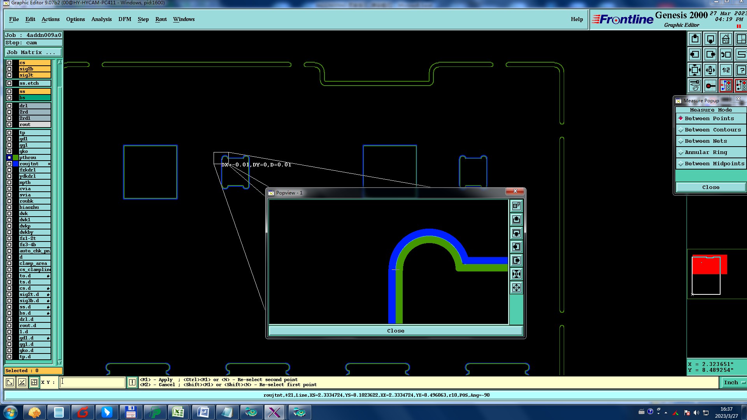Screen dimensions: 747x420
Task: Toggle the pthrou layer checkbox
Action: (x=9, y=157)
